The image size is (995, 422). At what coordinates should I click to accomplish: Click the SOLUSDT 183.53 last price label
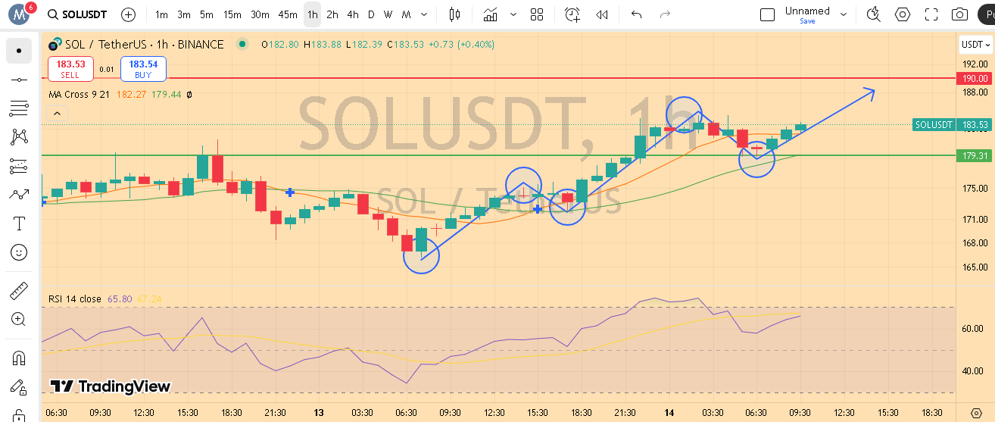pyautogui.click(x=953, y=124)
